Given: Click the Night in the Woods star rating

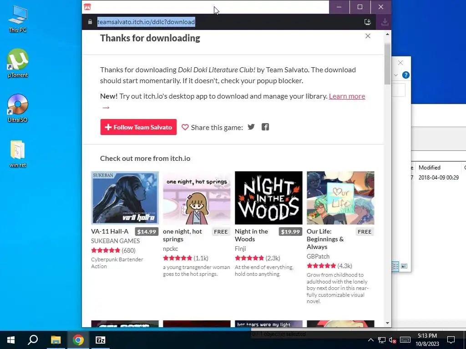Looking at the screenshot, I should point(249,258).
